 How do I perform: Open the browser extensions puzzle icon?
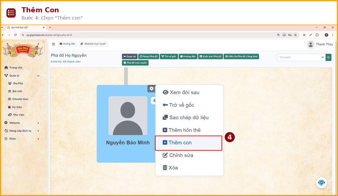click(317, 35)
